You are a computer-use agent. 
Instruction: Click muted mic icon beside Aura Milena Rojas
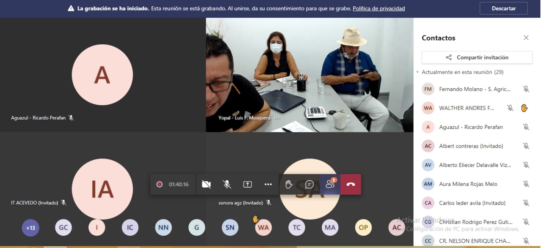click(526, 184)
